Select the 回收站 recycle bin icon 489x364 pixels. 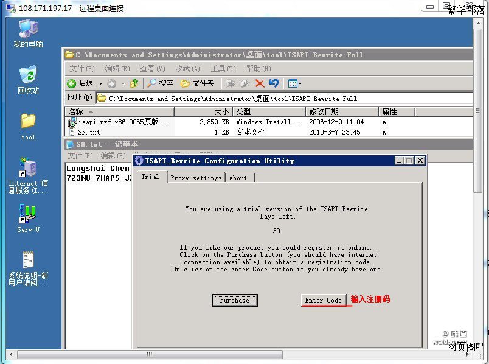click(x=28, y=80)
